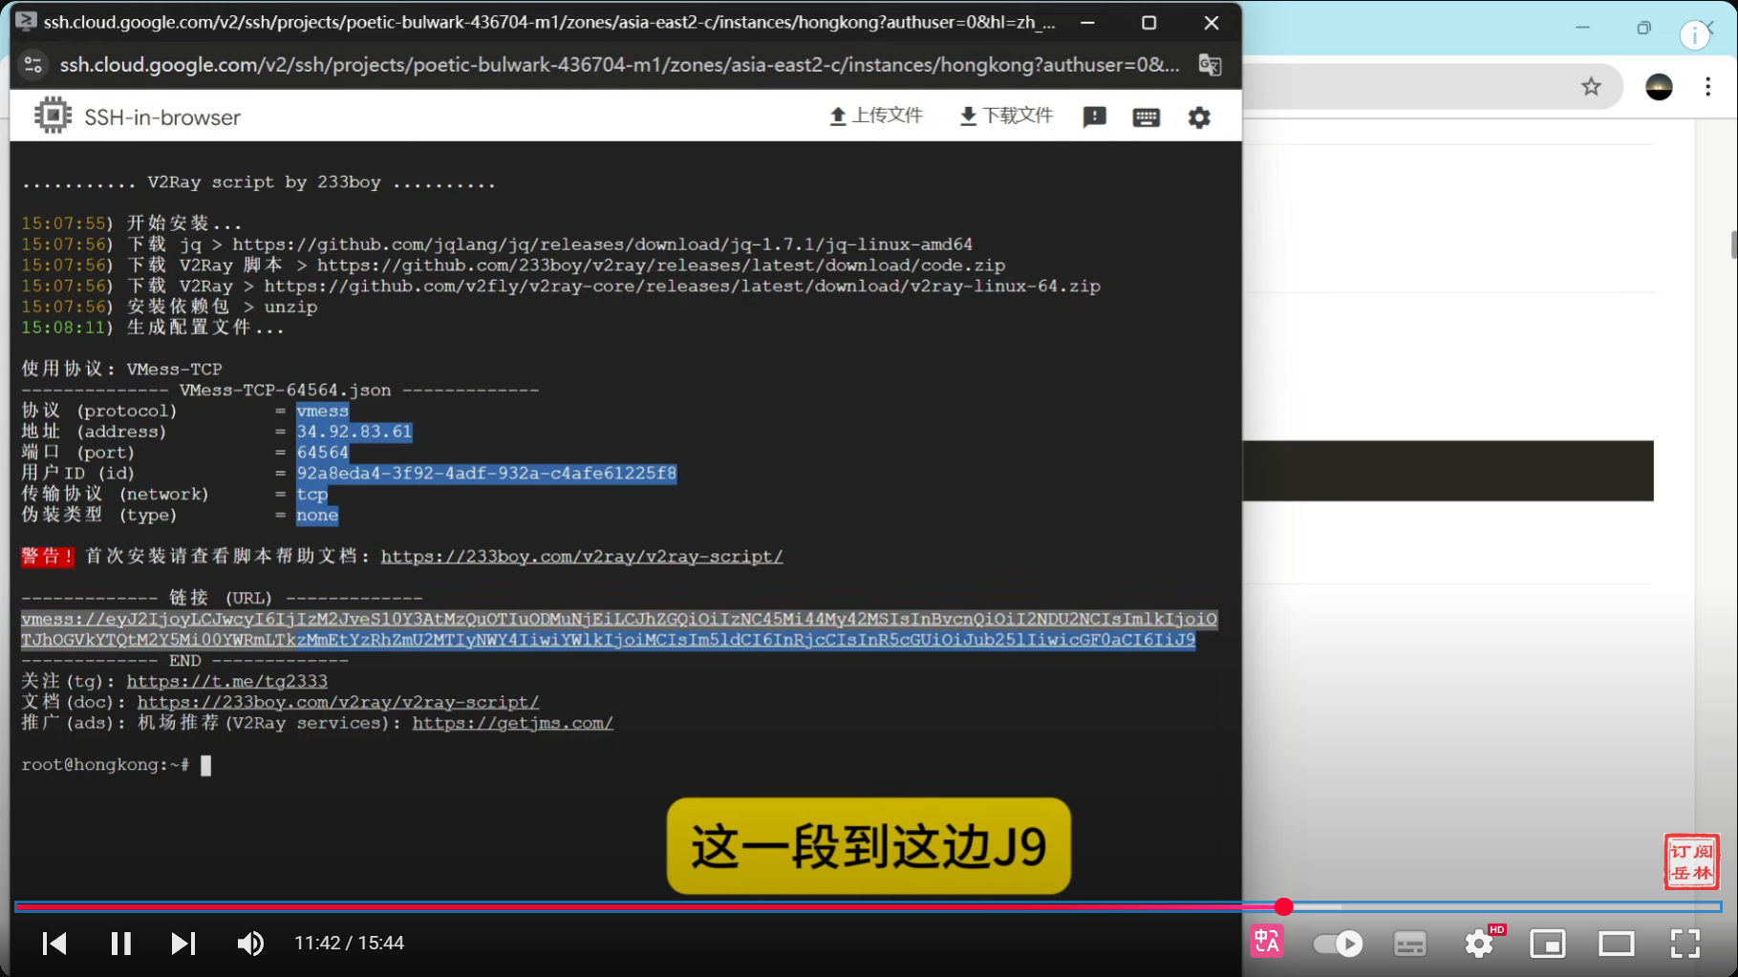Open the three-dot browser menu
The height and width of the screenshot is (977, 1738).
tap(1708, 87)
